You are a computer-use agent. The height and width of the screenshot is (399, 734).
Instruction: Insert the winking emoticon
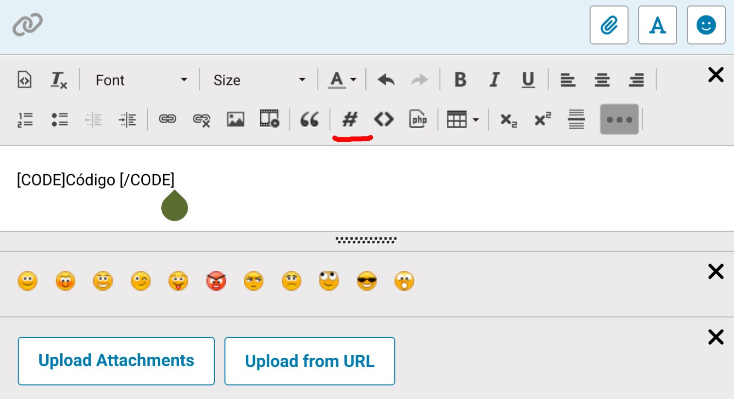141,281
